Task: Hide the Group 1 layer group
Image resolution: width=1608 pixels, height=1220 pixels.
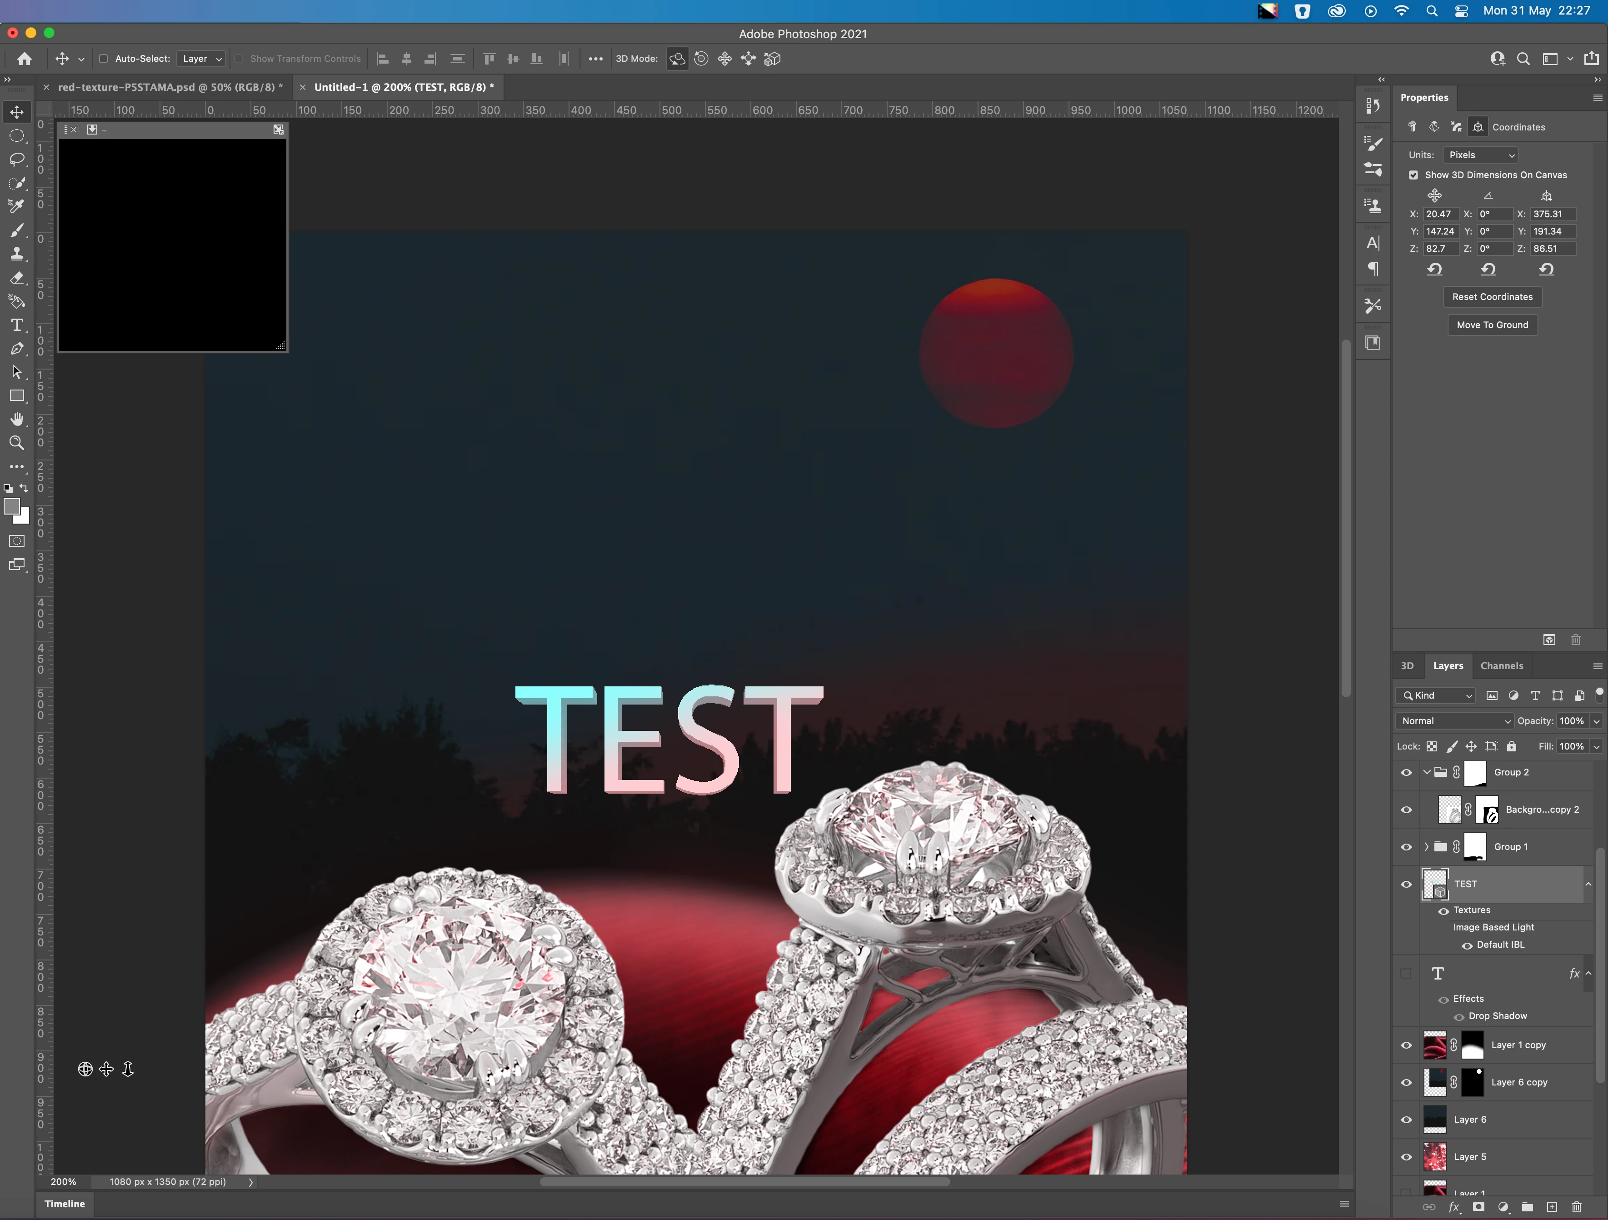Action: 1406,847
